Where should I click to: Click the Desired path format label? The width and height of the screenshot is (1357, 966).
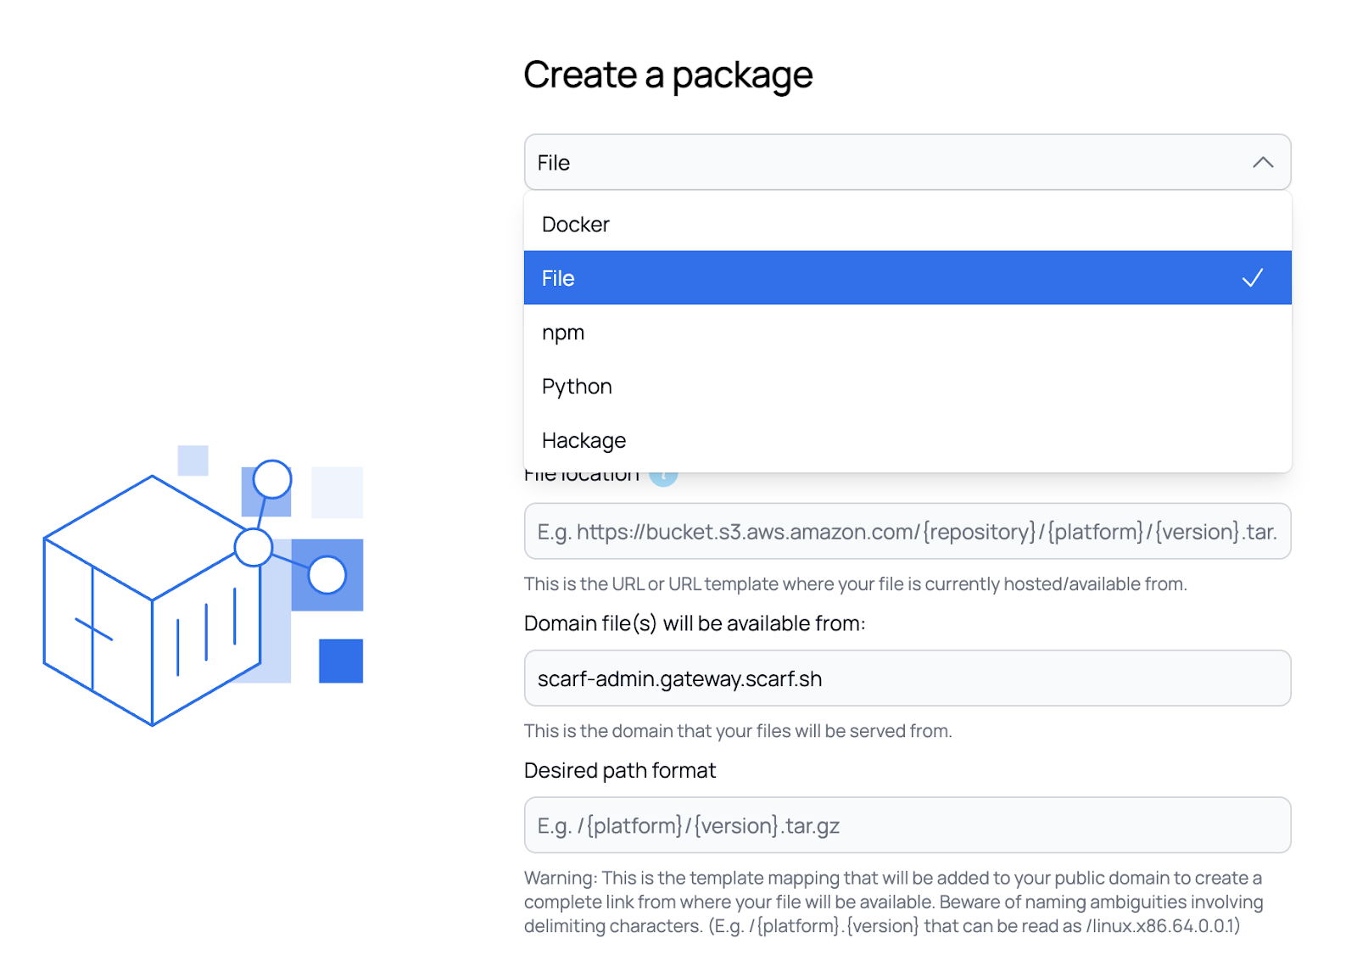620,771
